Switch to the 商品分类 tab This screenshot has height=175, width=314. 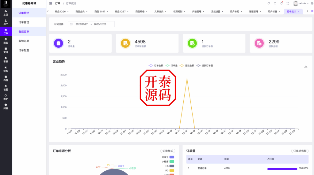point(80,12)
